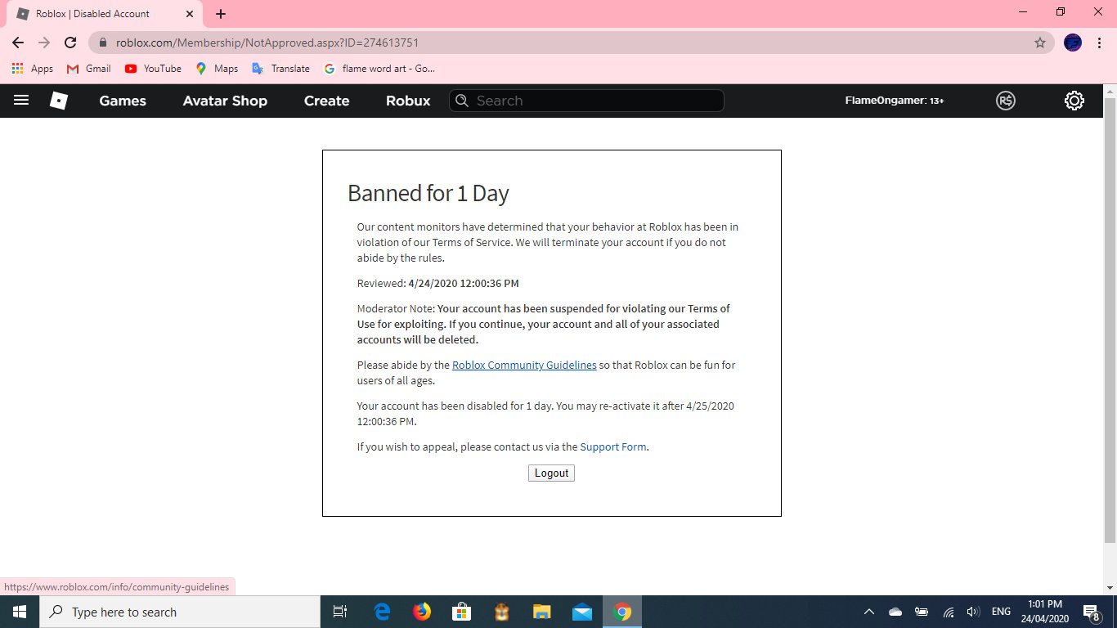The width and height of the screenshot is (1117, 628).
Task: Open the Windows Start menu
Action: (20, 612)
